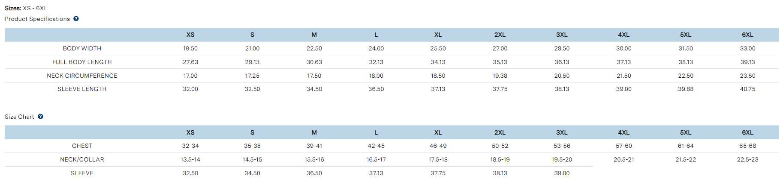Screen dimensions: 783x185
Task: Click the 40.75 sleeve length value
Action: tap(747, 89)
